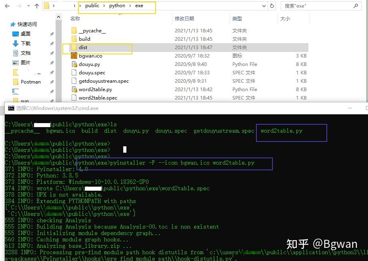Click the douyu.py file name
368x261 pixels.
point(90,64)
